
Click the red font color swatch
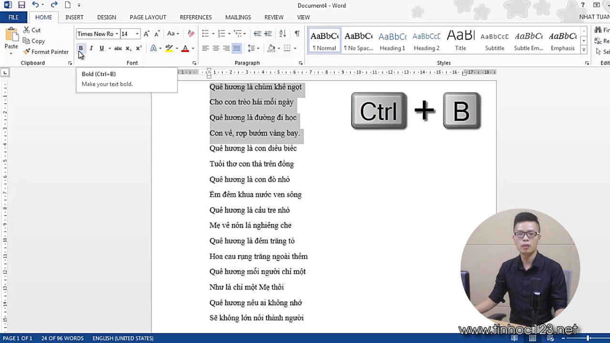click(x=185, y=49)
